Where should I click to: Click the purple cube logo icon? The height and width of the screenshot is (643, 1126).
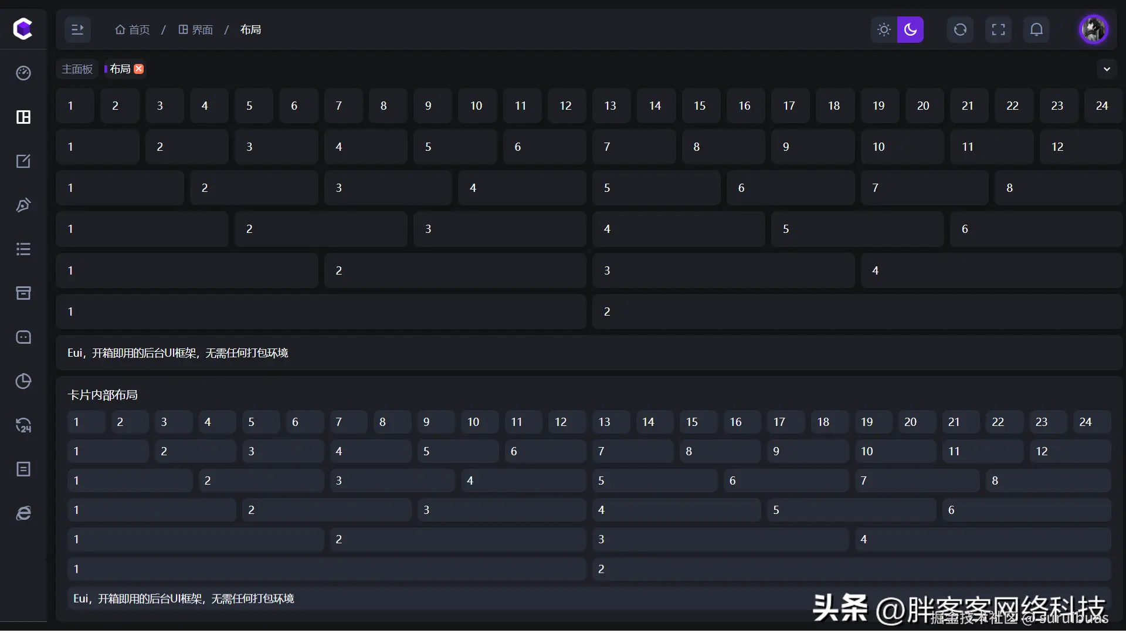click(23, 28)
